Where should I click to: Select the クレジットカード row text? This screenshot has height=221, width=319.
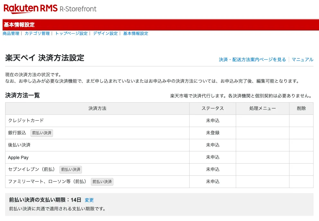26,121
